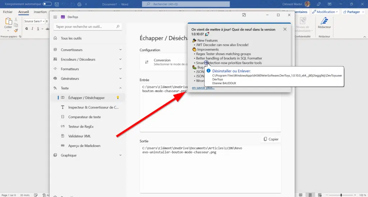368x197 pixels.
Task: Click the Graphique category icon
Action: pos(55,155)
